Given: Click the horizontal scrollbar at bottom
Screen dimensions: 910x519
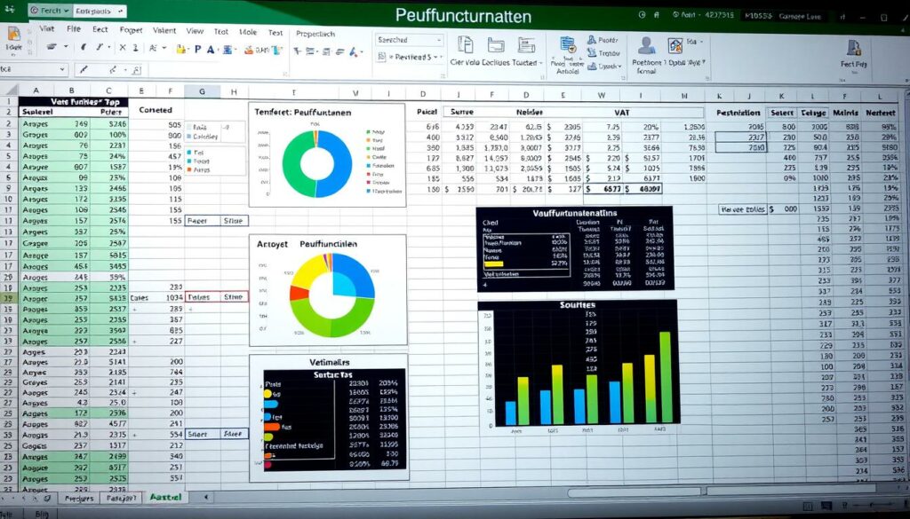Looking at the screenshot, I should (x=635, y=492).
